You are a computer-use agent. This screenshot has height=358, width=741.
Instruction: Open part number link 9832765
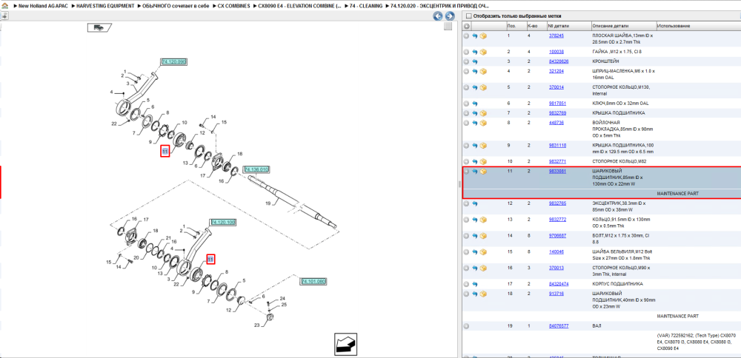pyautogui.click(x=556, y=203)
